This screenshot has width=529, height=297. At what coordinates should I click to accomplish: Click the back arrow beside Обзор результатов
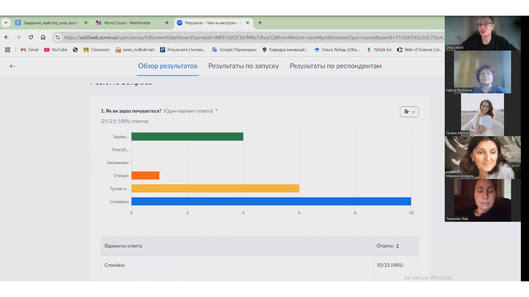point(12,66)
